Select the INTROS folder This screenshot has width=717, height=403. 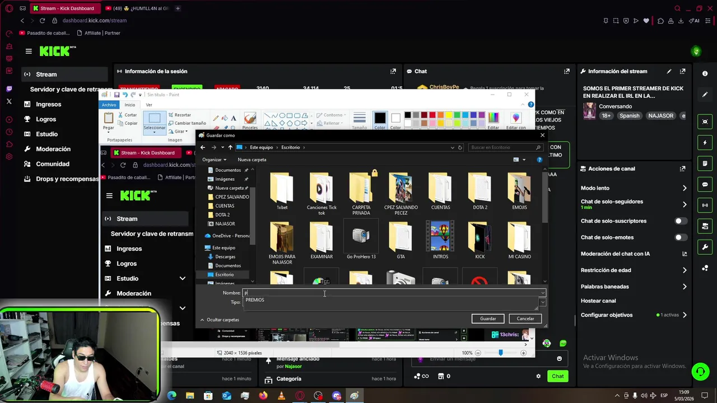(440, 240)
